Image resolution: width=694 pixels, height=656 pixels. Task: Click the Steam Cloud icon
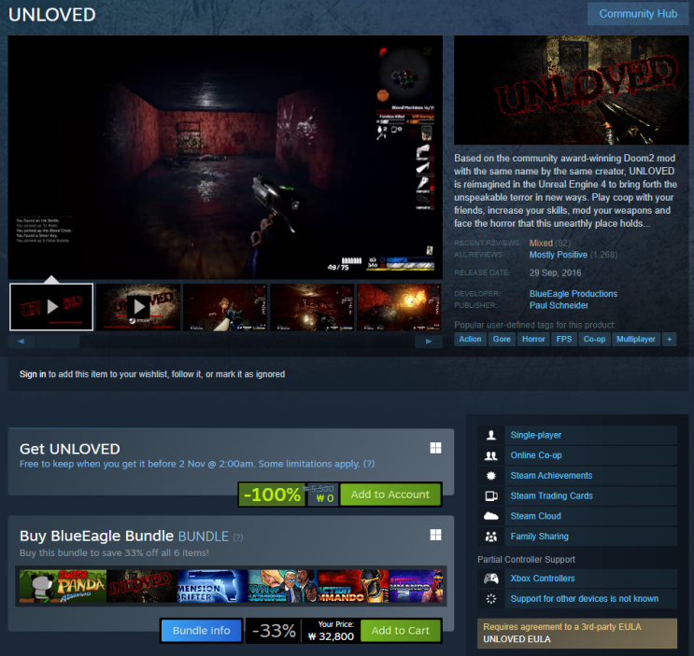point(491,516)
